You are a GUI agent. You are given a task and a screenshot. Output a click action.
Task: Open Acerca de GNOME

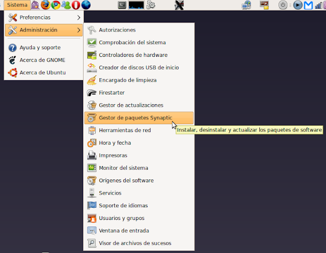pos(44,60)
